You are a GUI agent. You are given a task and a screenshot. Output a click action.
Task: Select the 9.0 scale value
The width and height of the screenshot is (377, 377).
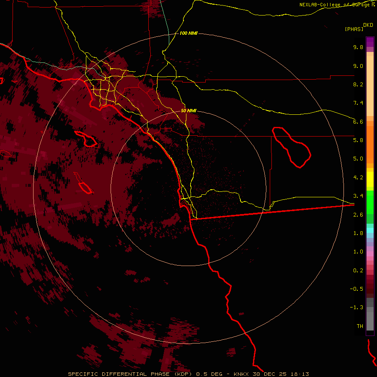(x=358, y=66)
